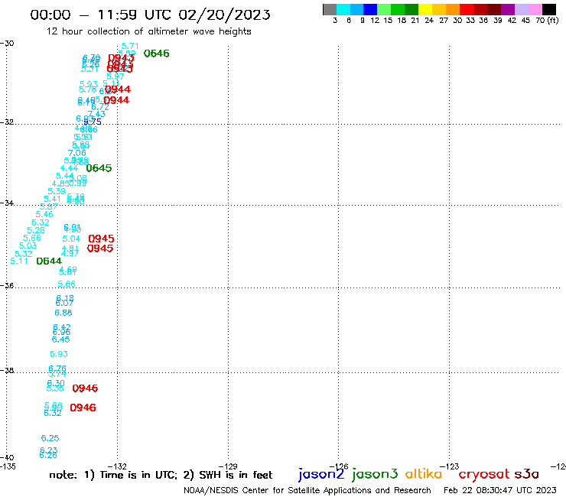Click the wave height value '5.71'

click(130, 46)
